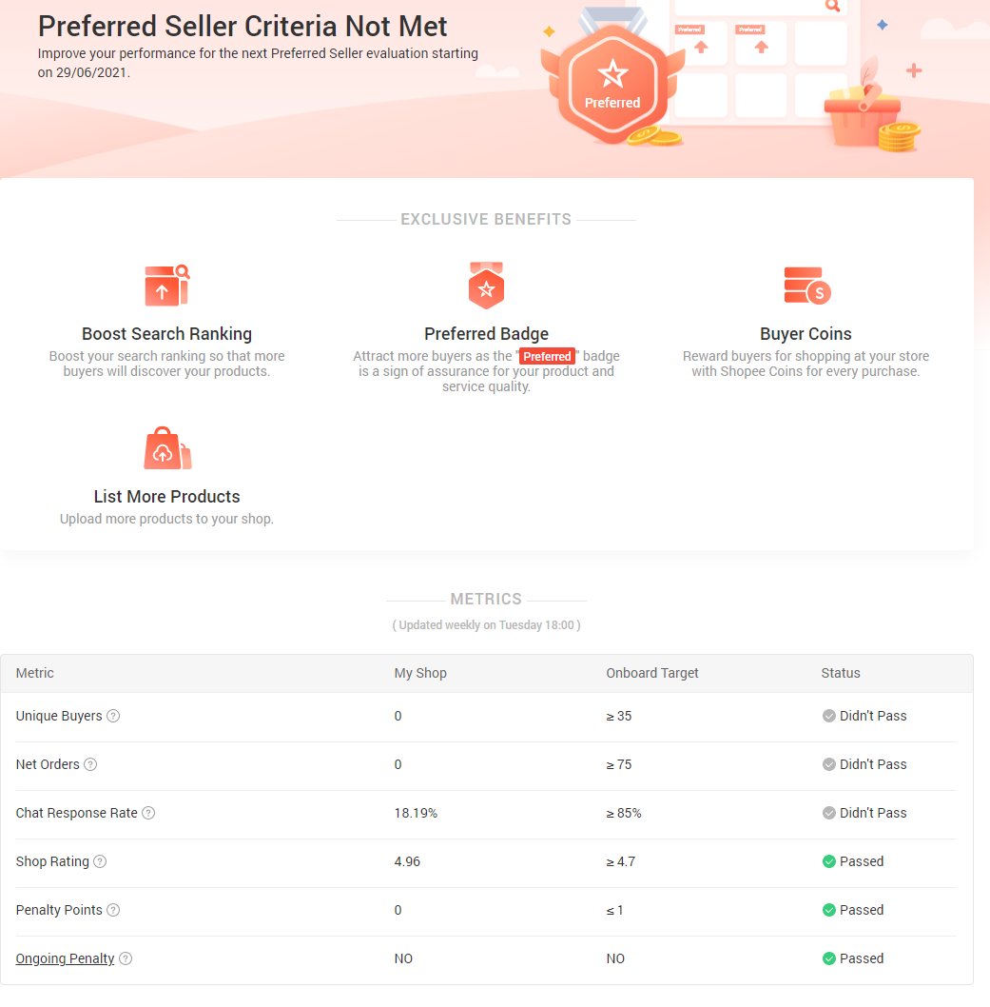
Task: Click the Preferred Seller Criteria Not Met title
Action: click(243, 27)
